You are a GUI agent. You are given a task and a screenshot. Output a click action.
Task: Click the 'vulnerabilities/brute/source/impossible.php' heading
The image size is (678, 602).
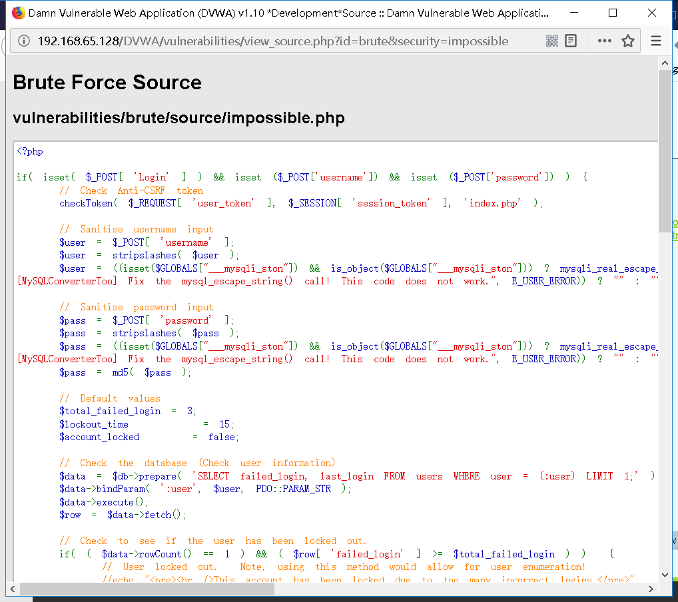[178, 118]
